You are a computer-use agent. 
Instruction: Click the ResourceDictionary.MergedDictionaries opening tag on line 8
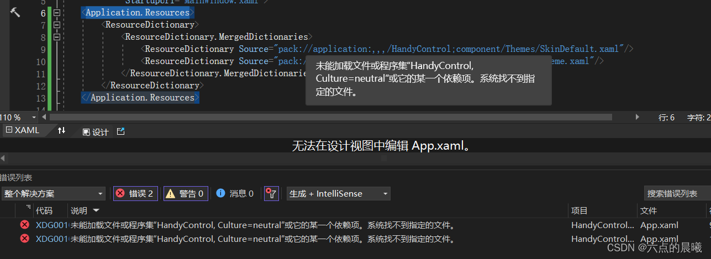216,36
